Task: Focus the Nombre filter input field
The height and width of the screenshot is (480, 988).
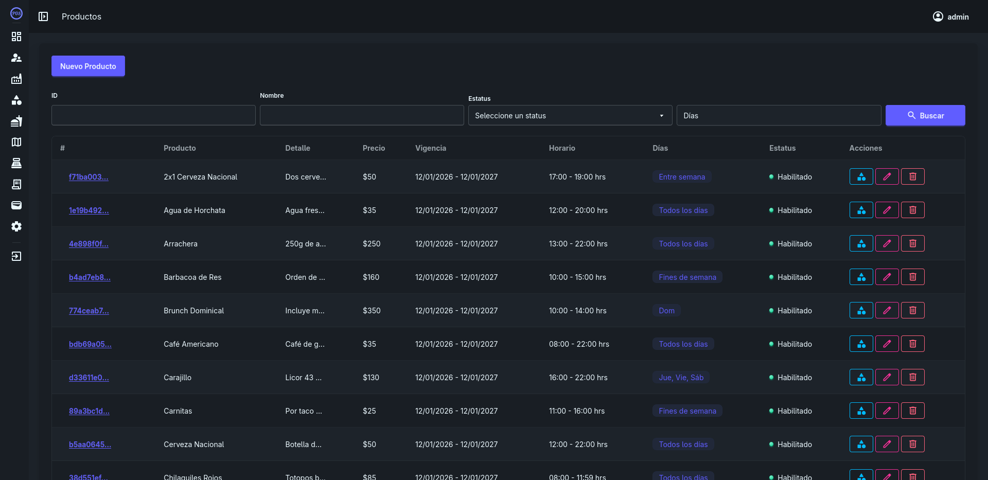Action: click(x=361, y=116)
